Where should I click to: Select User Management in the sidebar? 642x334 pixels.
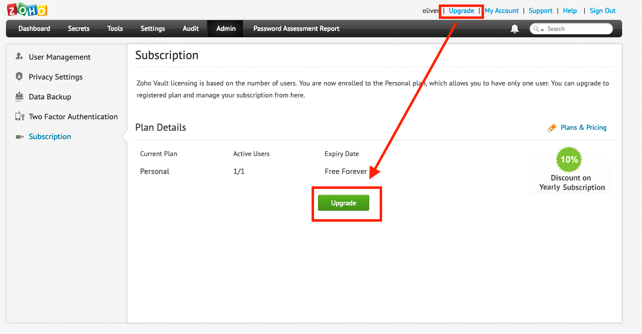coord(60,57)
